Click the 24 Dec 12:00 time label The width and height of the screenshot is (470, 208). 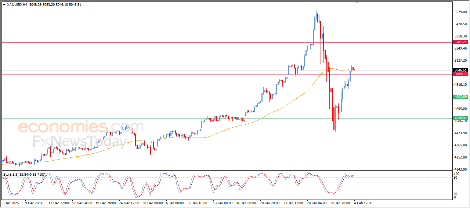coord(129,202)
